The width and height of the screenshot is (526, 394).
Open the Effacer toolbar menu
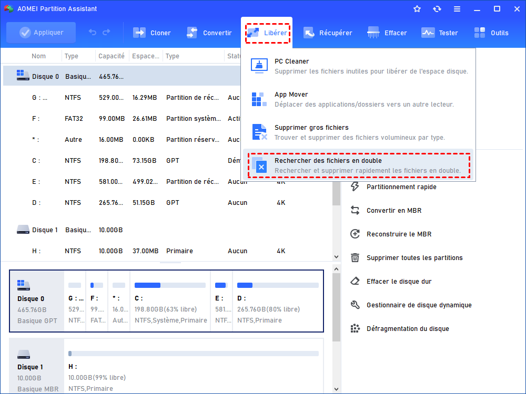[x=387, y=33]
